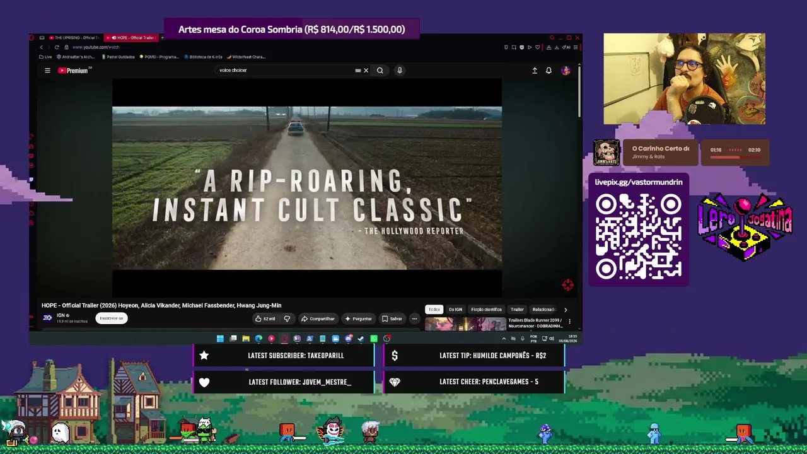
Task: Click the red floating icon at video corner
Action: click(x=567, y=285)
